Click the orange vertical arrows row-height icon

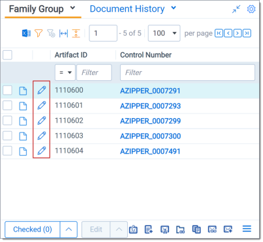click(x=76, y=33)
